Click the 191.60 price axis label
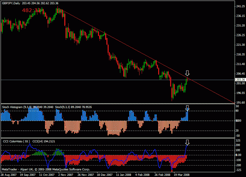This screenshot has height=177, width=246. coord(240,102)
